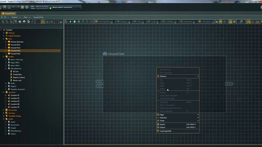262x147 pixels.
Task: Choose Export from the context menu
Action: click(x=178, y=124)
